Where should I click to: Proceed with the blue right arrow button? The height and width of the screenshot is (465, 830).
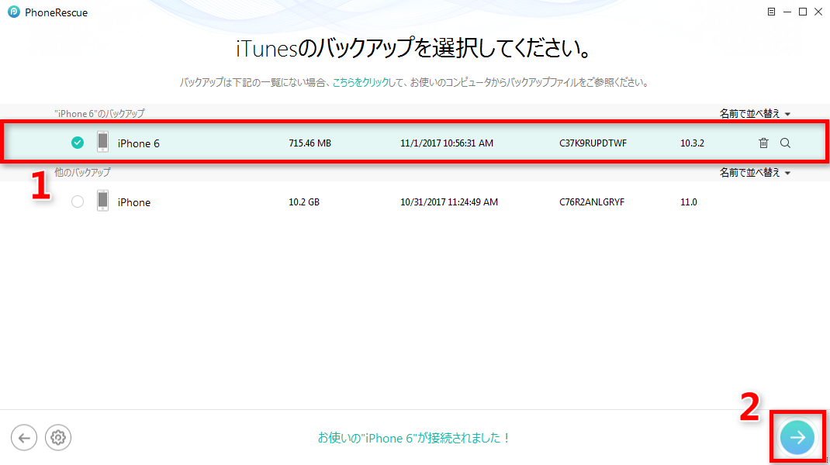pos(797,437)
